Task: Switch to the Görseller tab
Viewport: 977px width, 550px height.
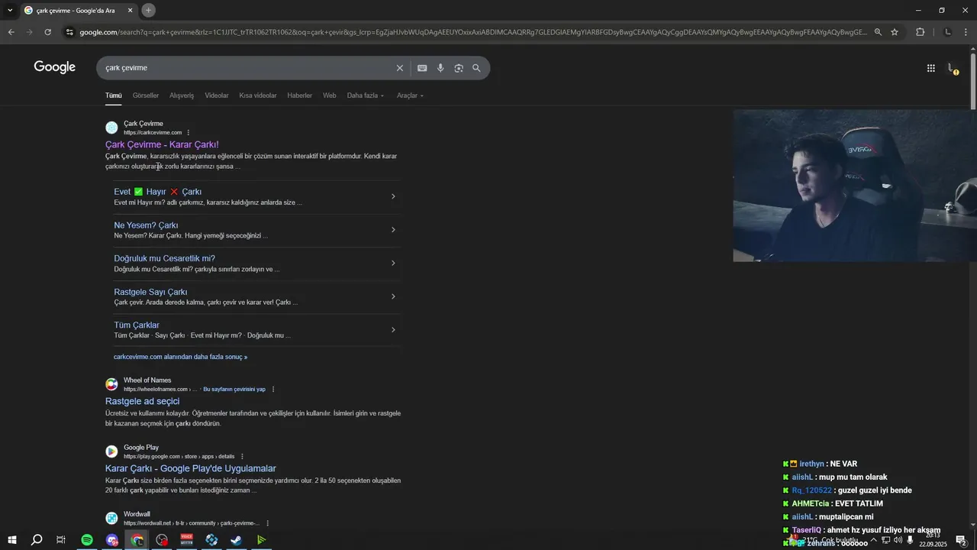Action: (146, 95)
